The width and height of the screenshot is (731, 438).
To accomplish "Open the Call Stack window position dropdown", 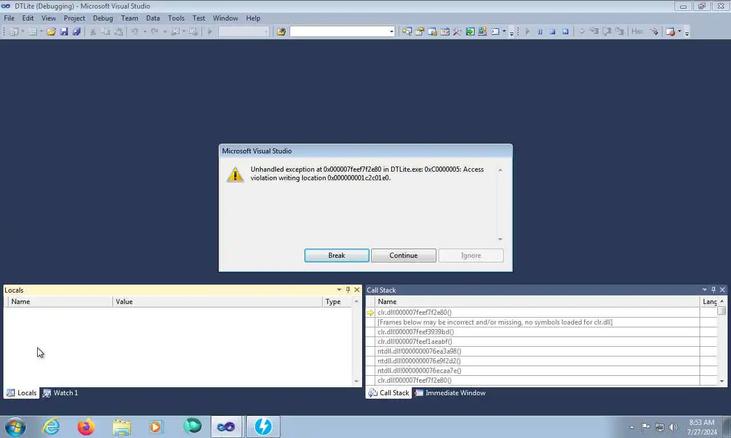I will (x=704, y=290).
